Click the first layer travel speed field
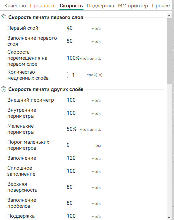 pos(84,58)
